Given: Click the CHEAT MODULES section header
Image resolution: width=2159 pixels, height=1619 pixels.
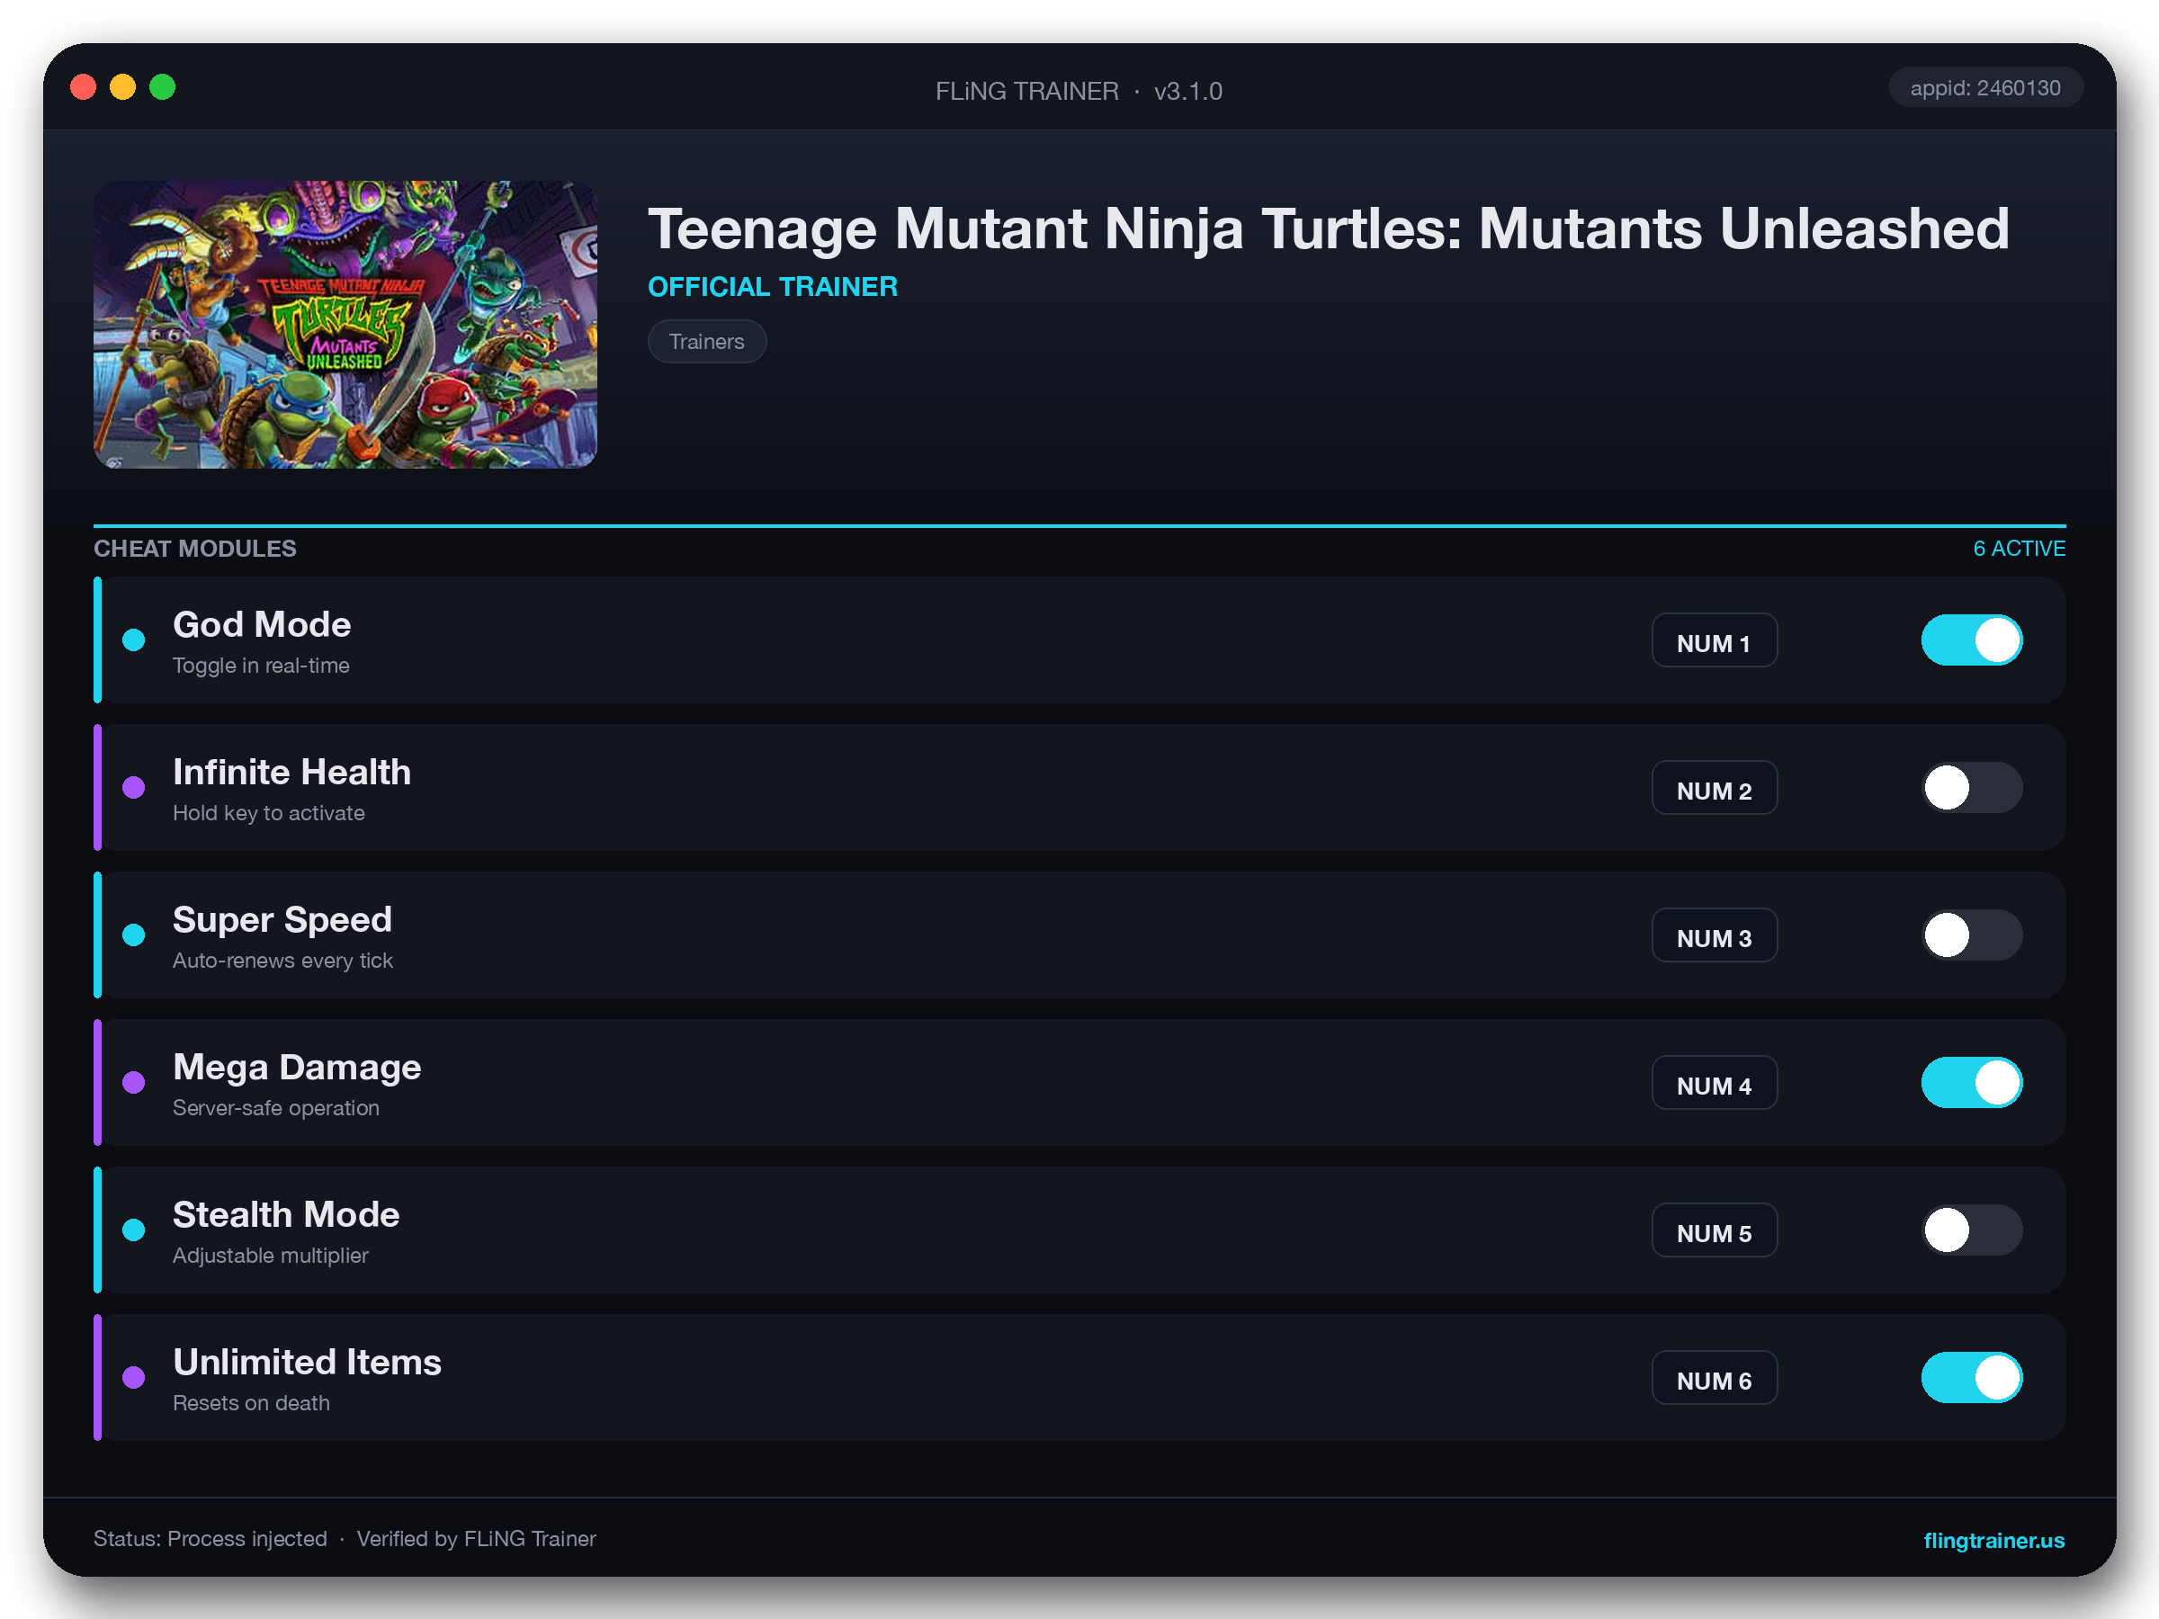Looking at the screenshot, I should point(195,549).
